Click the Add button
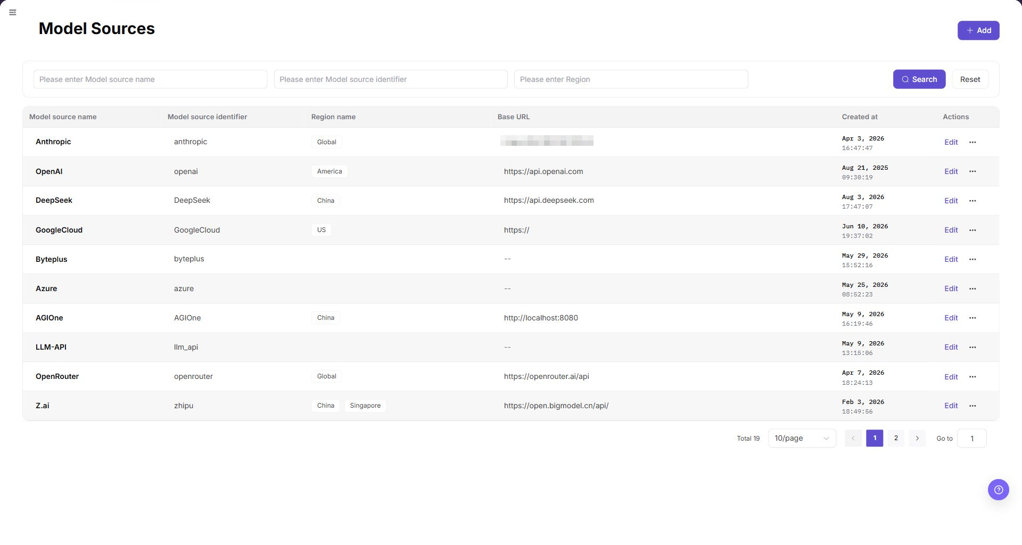The height and width of the screenshot is (545, 1022). 978,30
